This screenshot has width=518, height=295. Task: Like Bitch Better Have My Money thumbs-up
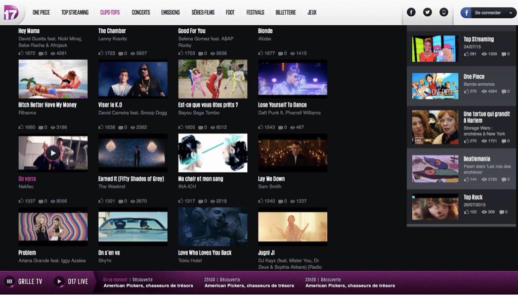(x=21, y=127)
